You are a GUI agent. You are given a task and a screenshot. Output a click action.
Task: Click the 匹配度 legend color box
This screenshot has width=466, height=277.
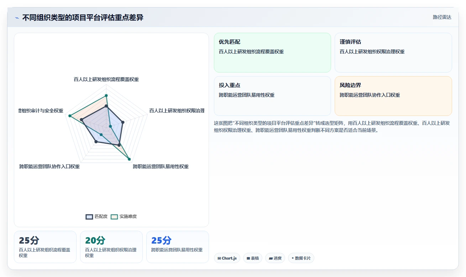[89, 217]
